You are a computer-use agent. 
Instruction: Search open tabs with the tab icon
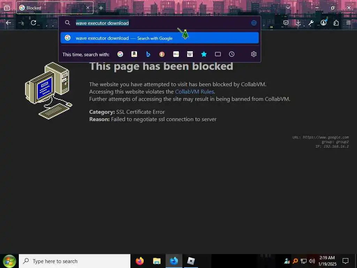pyautogui.click(x=218, y=54)
